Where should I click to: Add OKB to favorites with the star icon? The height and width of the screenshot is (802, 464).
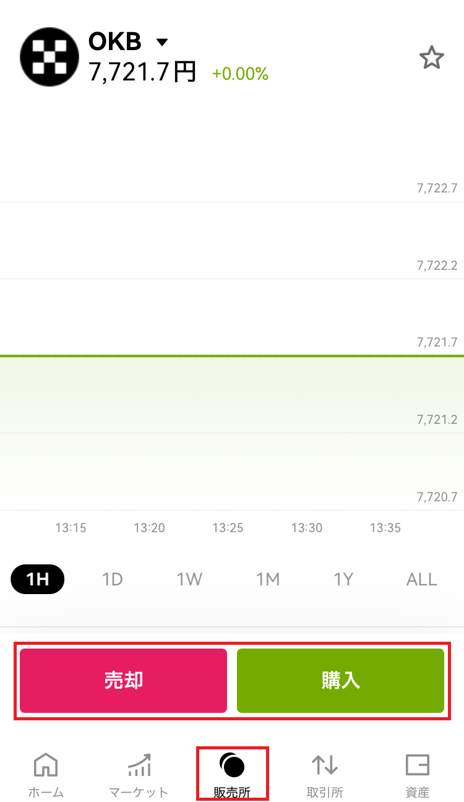(432, 58)
